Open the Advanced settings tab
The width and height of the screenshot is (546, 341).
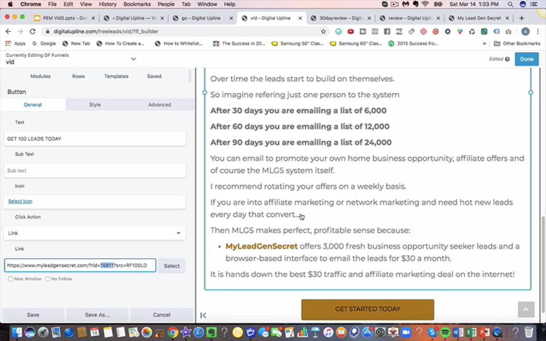159,105
